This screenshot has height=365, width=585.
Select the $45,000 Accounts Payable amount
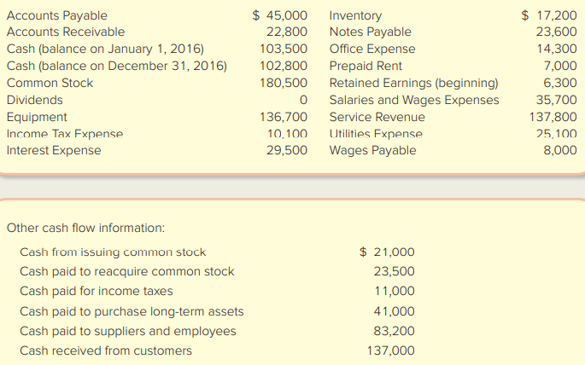[x=280, y=15]
